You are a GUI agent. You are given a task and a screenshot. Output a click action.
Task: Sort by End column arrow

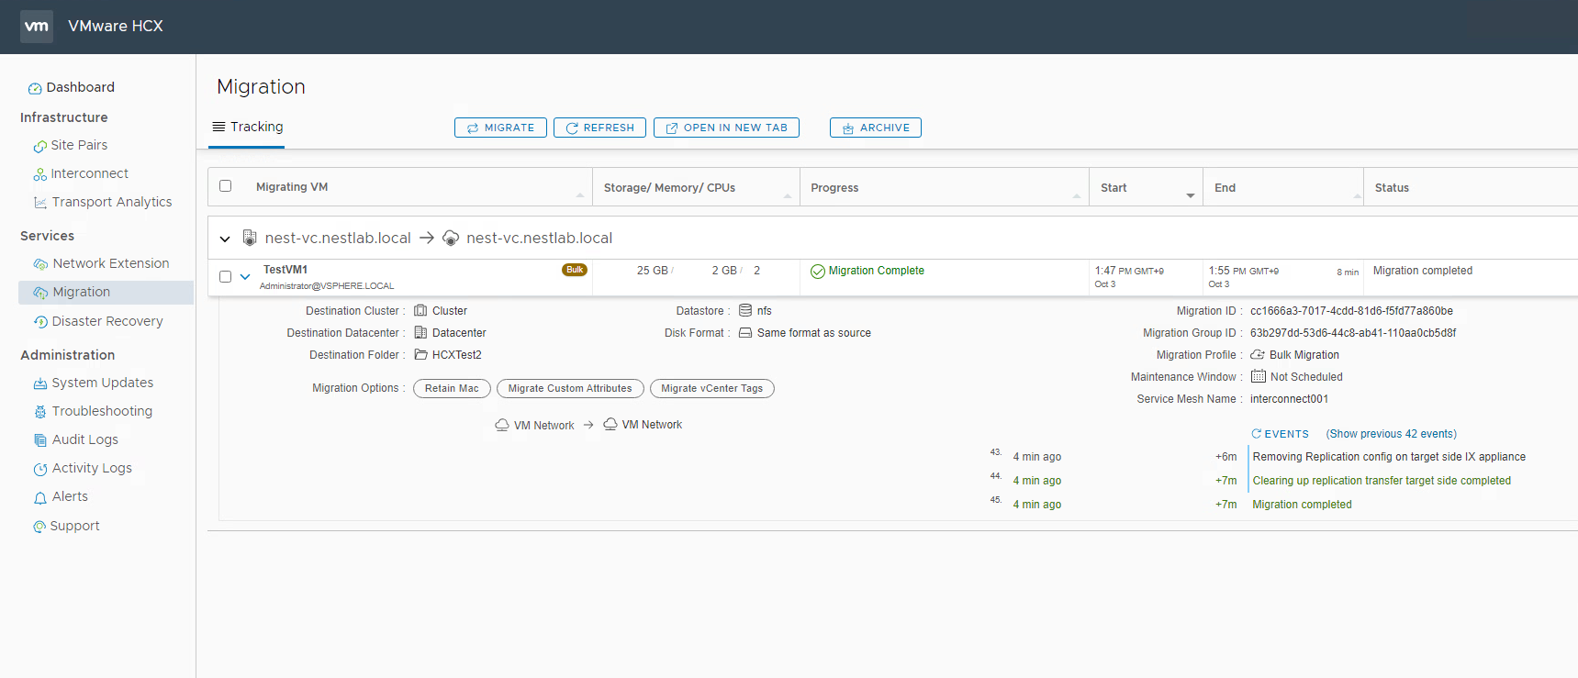pos(1358,195)
